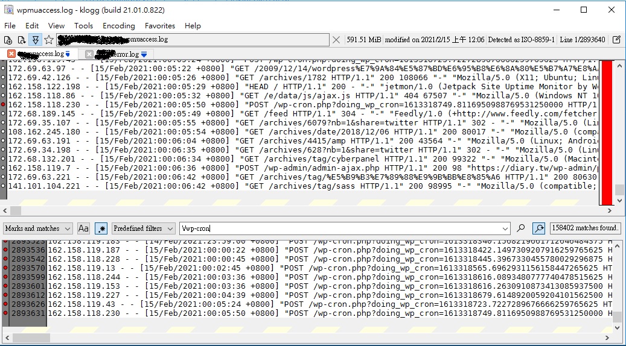Close the error.log tab

click(89, 54)
